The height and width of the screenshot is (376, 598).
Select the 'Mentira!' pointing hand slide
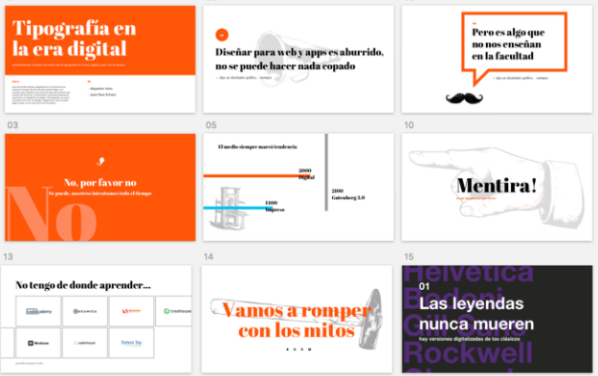click(497, 188)
